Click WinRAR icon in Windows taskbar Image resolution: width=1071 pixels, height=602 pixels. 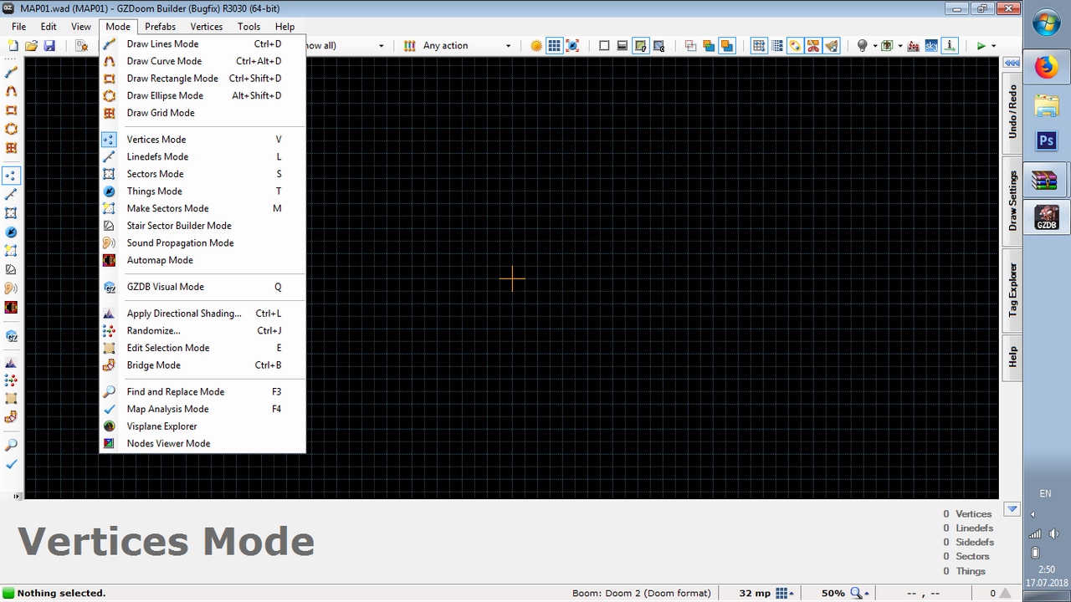[x=1046, y=179]
